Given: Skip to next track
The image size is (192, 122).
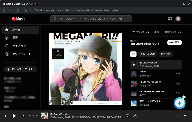Looking at the screenshot, I should click(24, 116).
